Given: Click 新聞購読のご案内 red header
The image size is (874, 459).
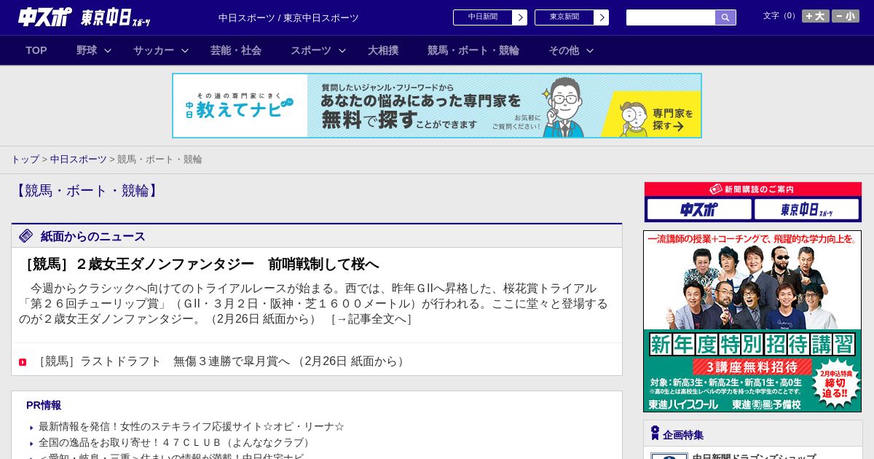Looking at the screenshot, I should pyautogui.click(x=753, y=189).
